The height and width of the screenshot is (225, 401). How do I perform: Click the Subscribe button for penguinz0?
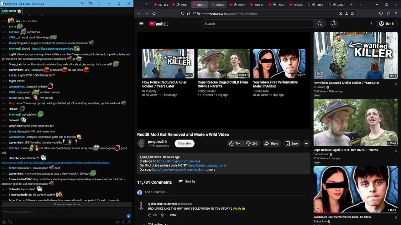[x=185, y=143]
